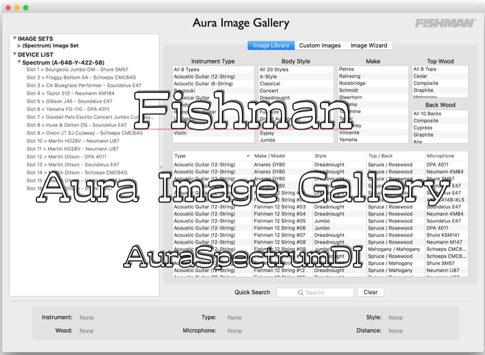This screenshot has width=485, height=355.
Task: Choose the Fishman 12 String #04 row
Action: tap(320, 214)
